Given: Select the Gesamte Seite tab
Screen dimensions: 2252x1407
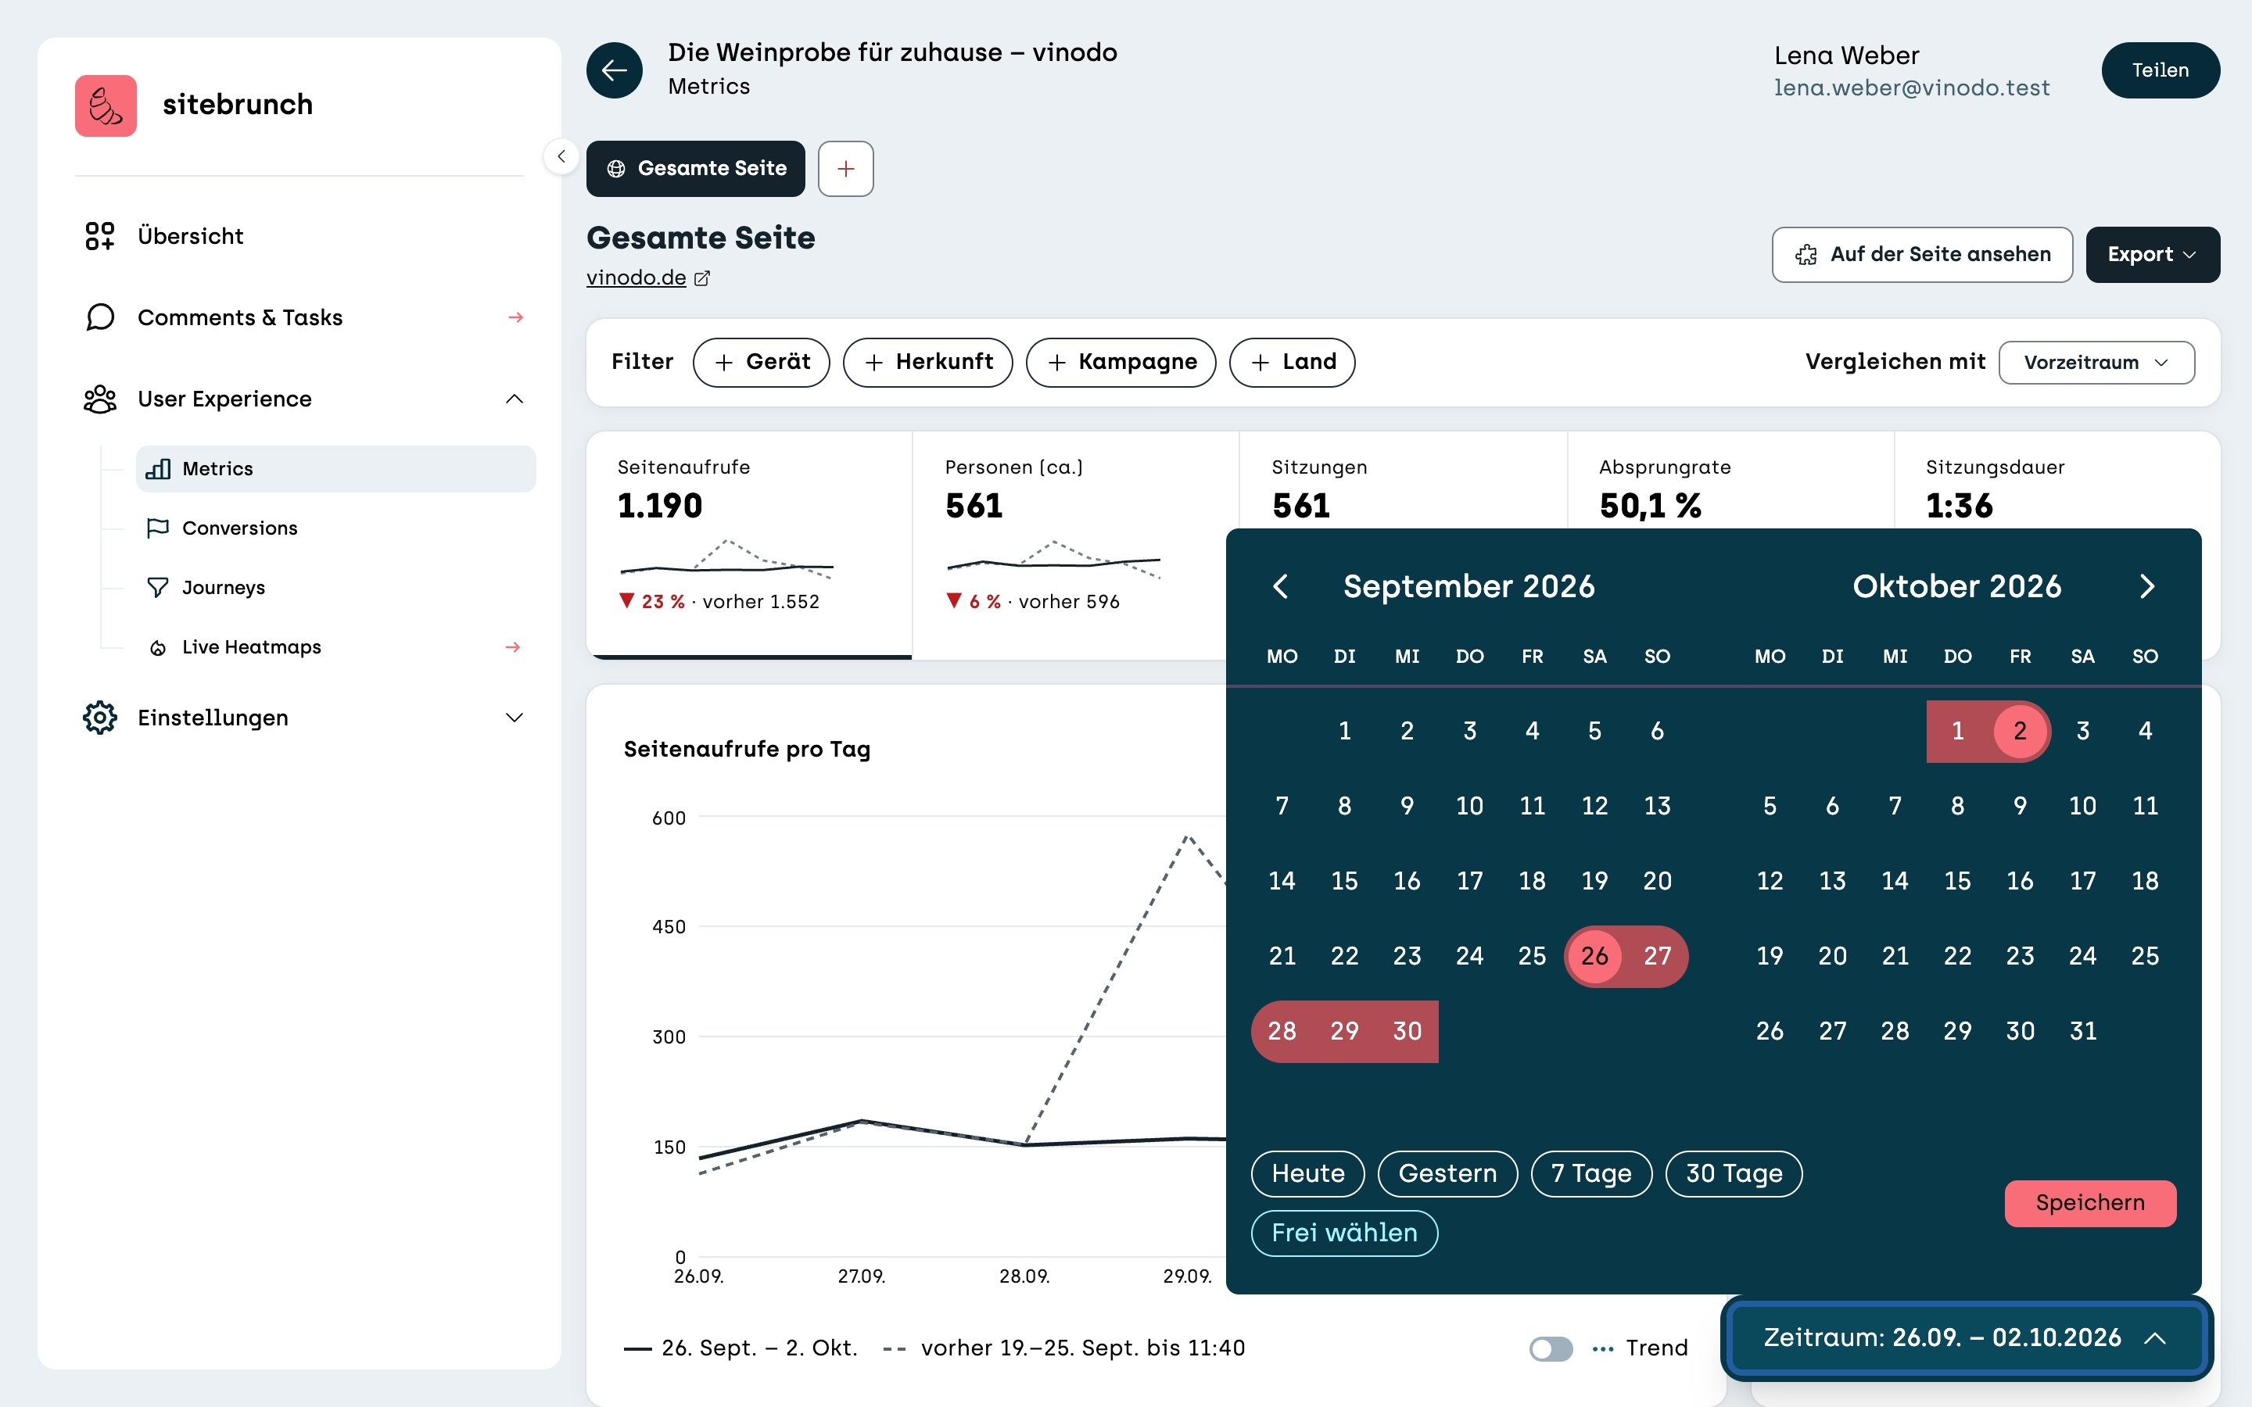Looking at the screenshot, I should click(695, 168).
